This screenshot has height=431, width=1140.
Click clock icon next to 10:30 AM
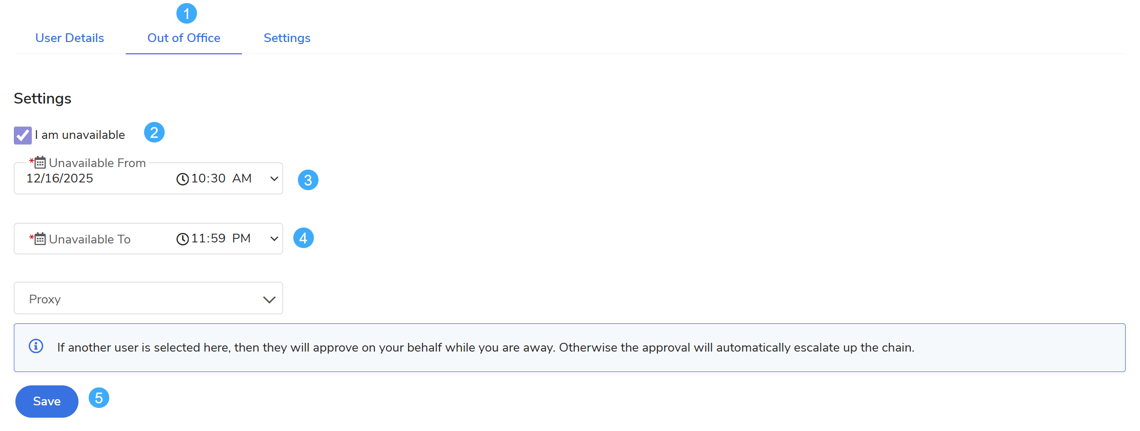click(x=183, y=179)
